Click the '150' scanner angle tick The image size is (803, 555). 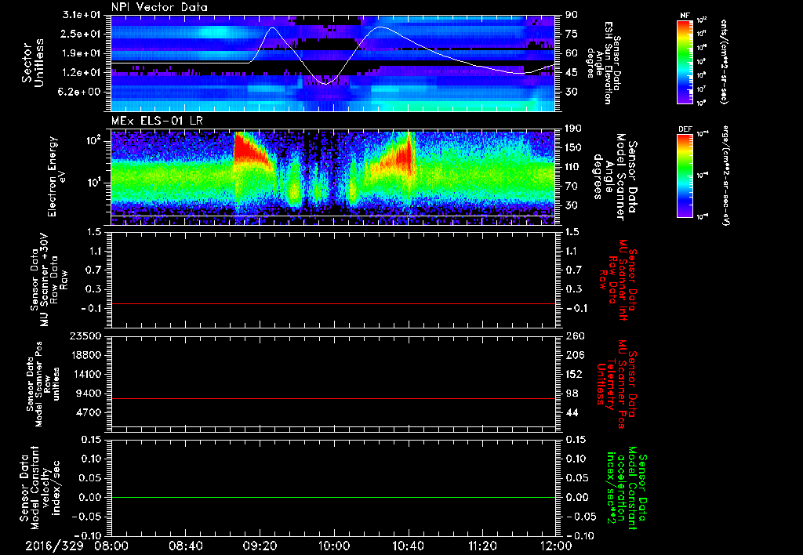tap(573, 148)
